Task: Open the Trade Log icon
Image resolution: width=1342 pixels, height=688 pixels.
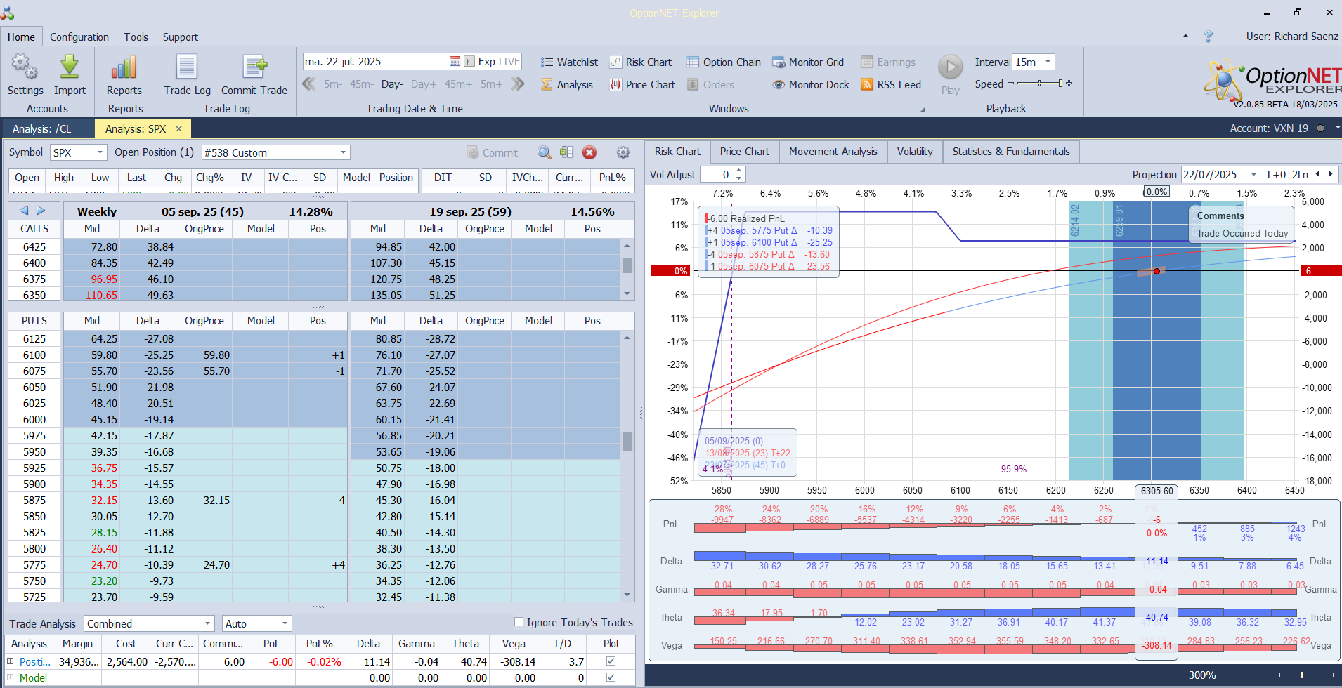Action: click(x=187, y=67)
